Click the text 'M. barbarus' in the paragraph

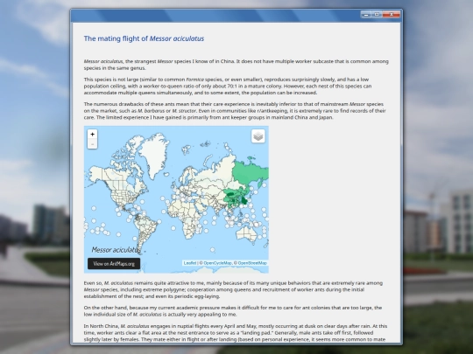[x=152, y=111]
